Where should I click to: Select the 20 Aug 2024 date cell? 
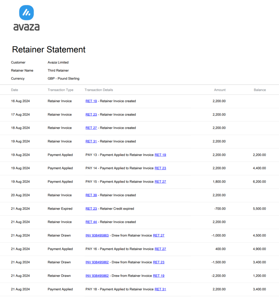[20, 195]
